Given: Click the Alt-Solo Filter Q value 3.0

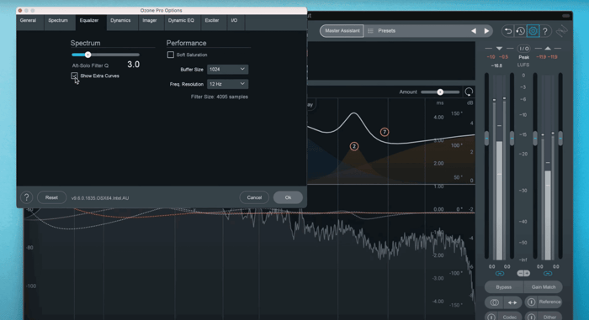Looking at the screenshot, I should click(133, 65).
